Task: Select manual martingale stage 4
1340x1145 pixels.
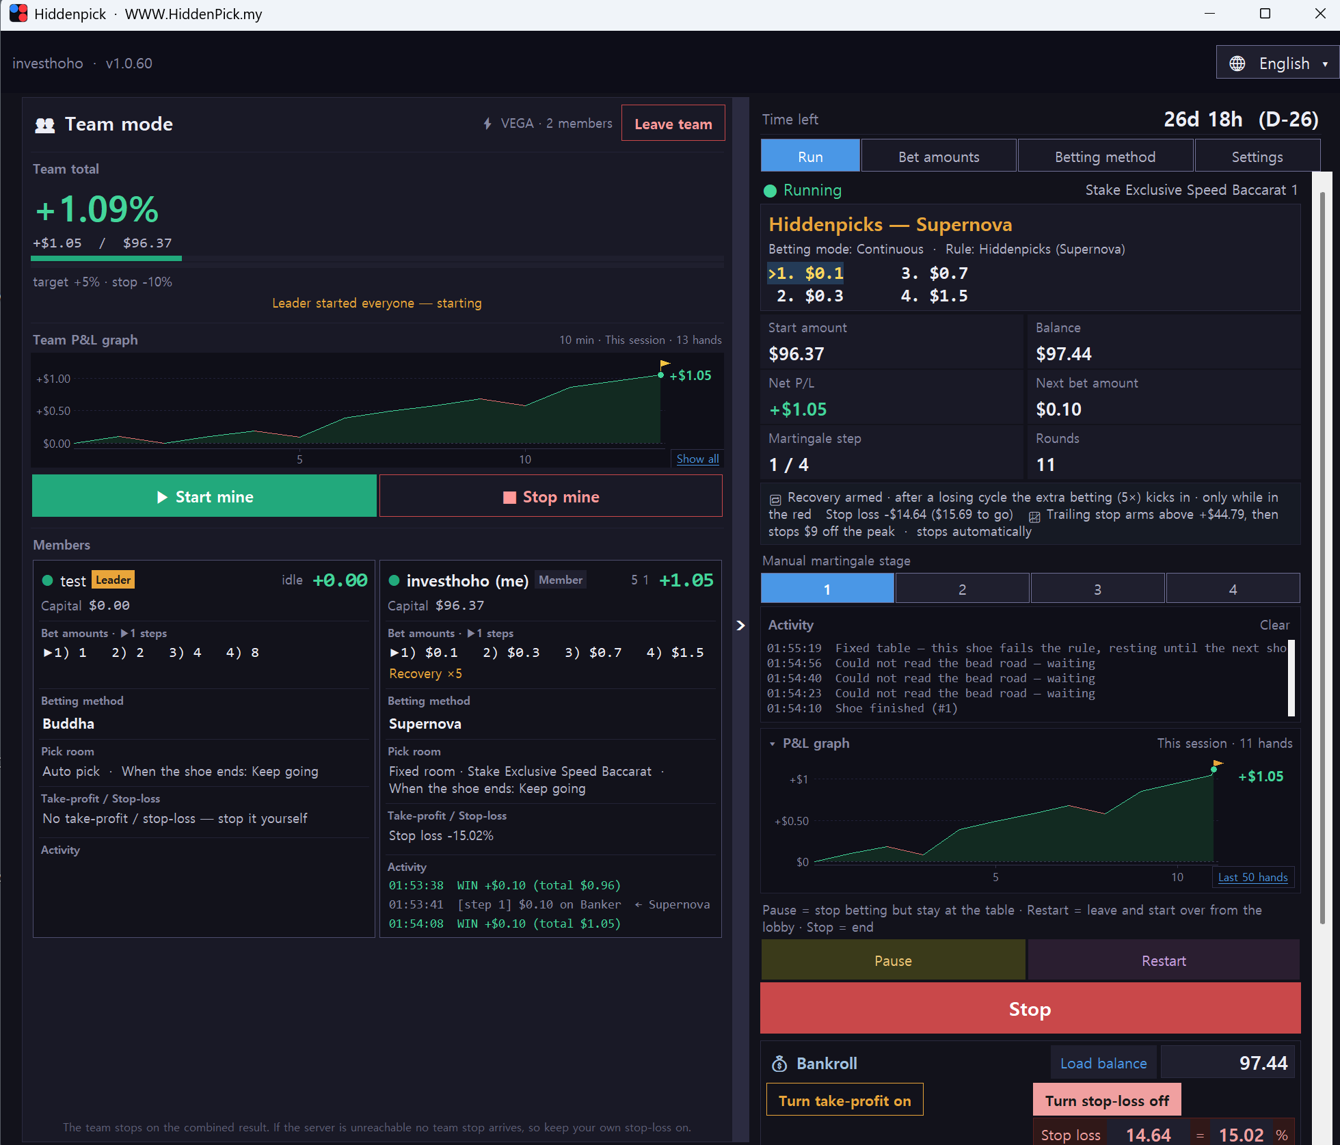Action: point(1233,589)
